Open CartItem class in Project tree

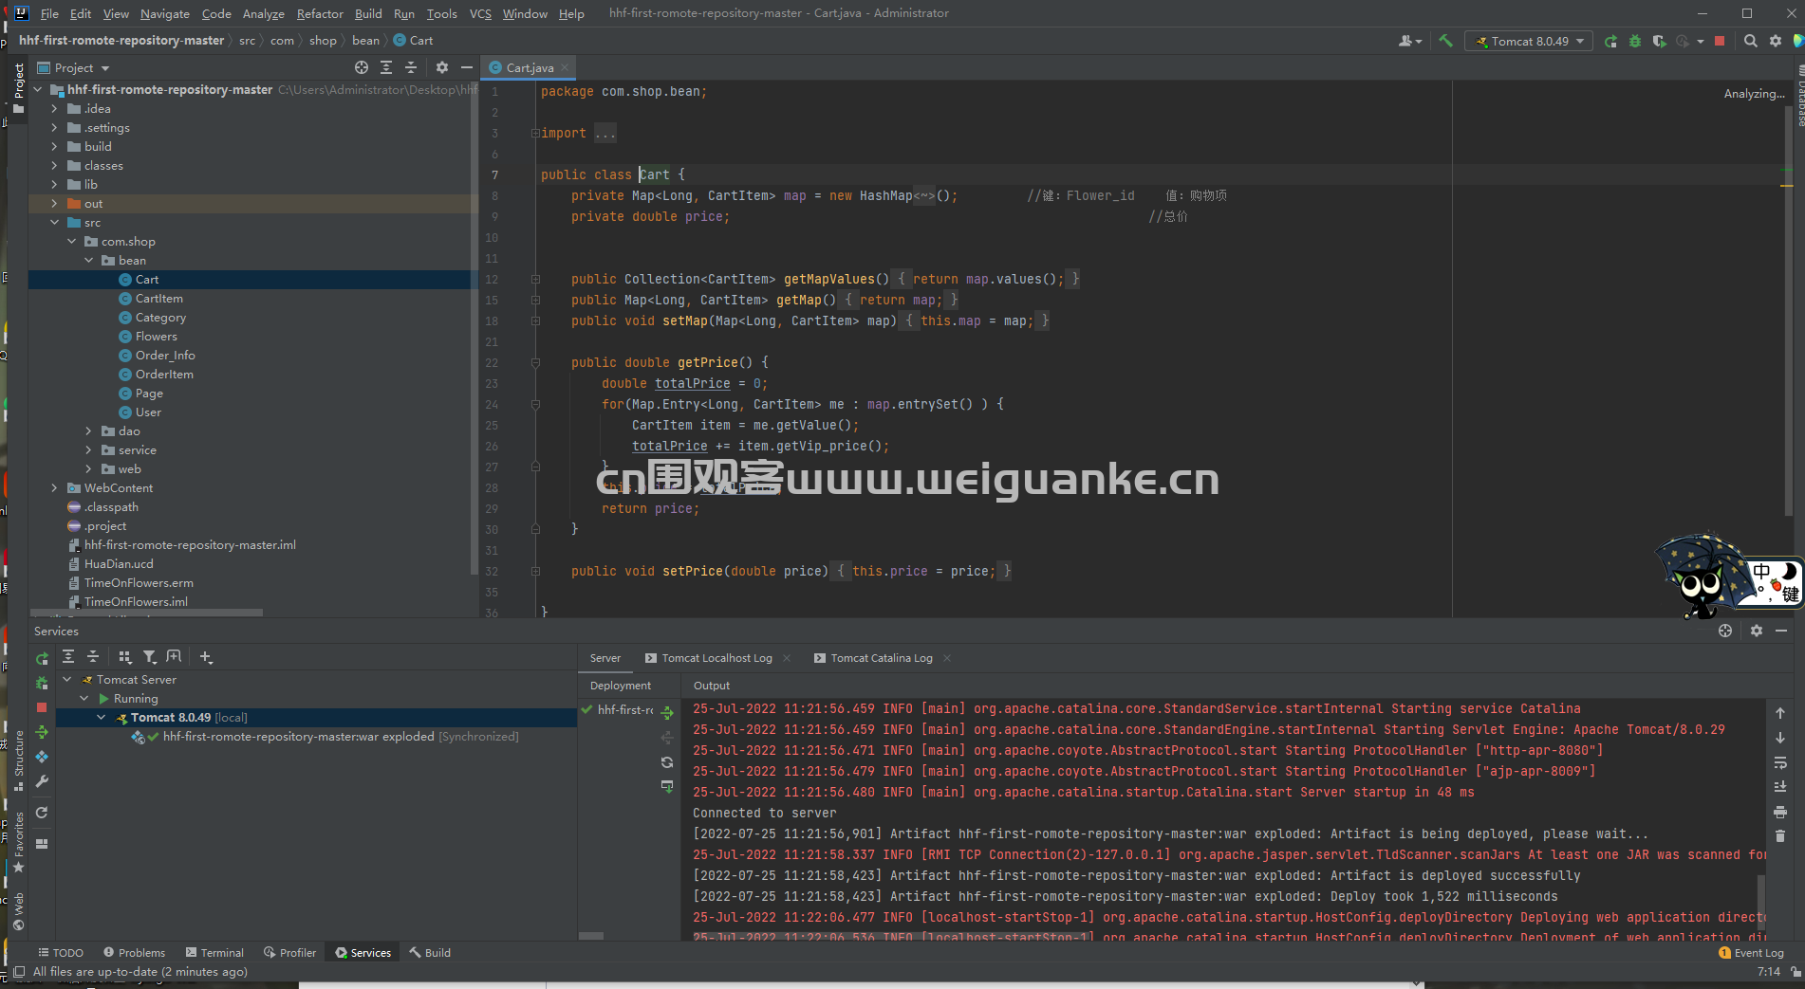coord(158,299)
